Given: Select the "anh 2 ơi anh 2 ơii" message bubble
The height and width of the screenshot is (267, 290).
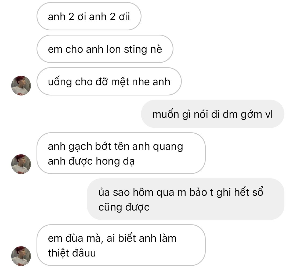Looking at the screenshot, I should pyautogui.click(x=89, y=16).
